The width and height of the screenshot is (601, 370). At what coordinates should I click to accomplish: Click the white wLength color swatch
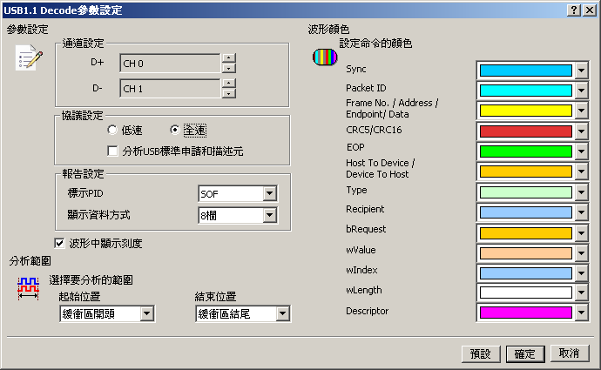[x=526, y=293]
